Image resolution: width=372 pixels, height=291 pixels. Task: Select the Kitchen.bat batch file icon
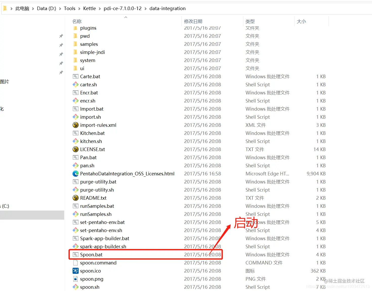pos(75,133)
